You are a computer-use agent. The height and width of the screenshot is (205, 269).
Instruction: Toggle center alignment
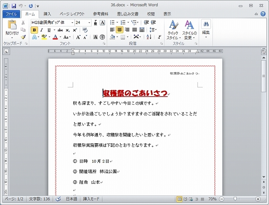(120, 30)
